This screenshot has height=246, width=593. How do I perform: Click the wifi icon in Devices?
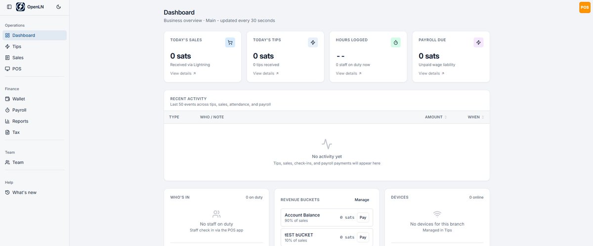click(437, 214)
